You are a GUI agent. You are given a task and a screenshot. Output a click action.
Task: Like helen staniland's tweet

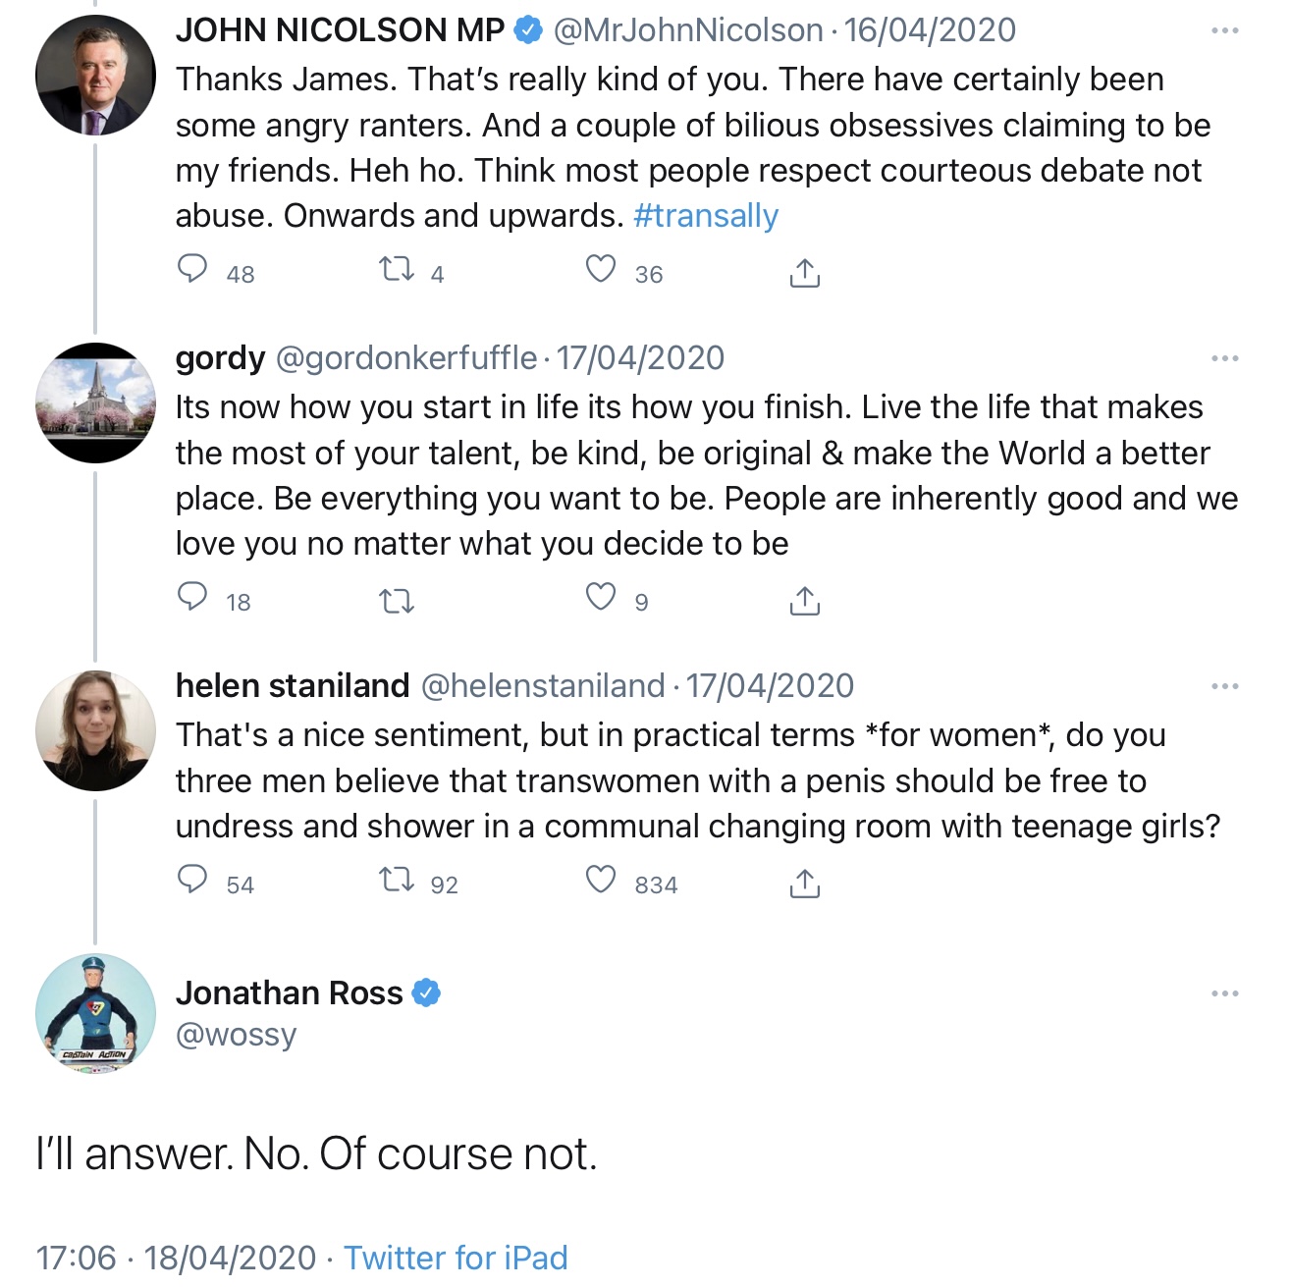601,879
